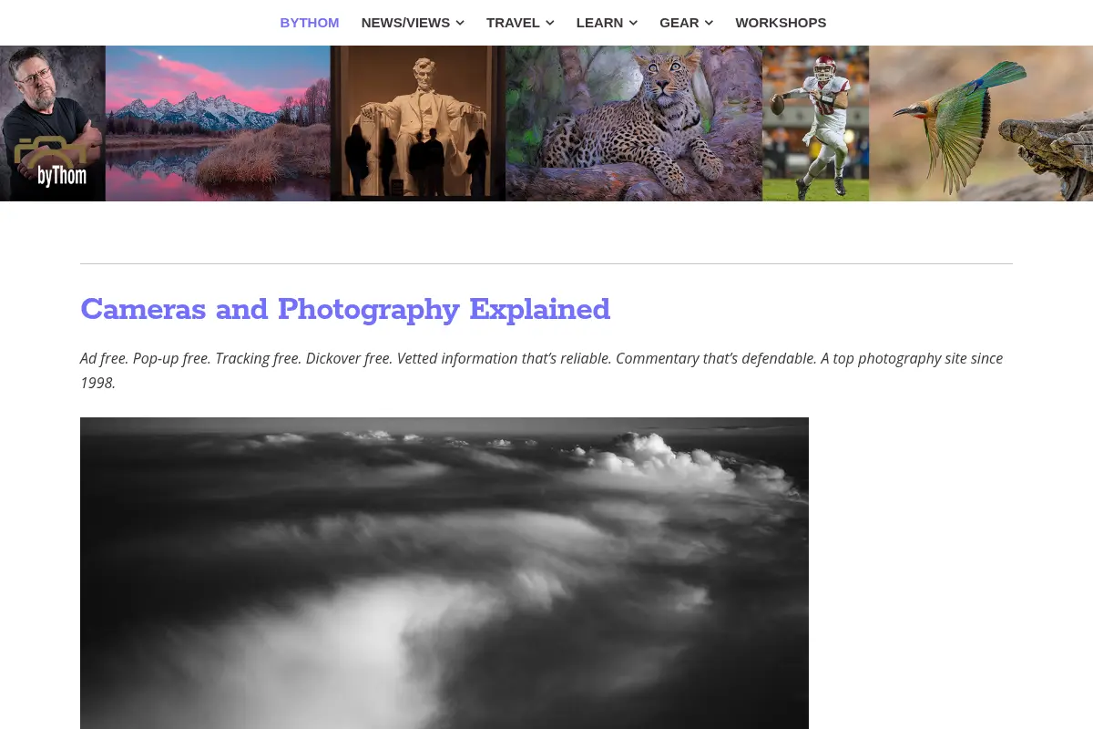This screenshot has height=729, width=1093.
Task: Select the LEARN menu label
Action: (x=599, y=23)
